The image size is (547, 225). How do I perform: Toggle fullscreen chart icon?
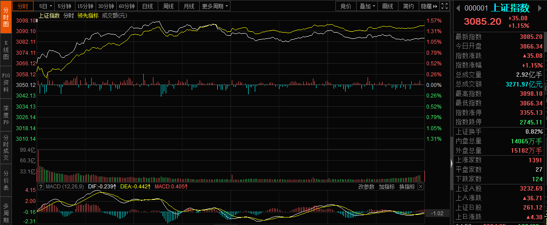tap(445, 6)
